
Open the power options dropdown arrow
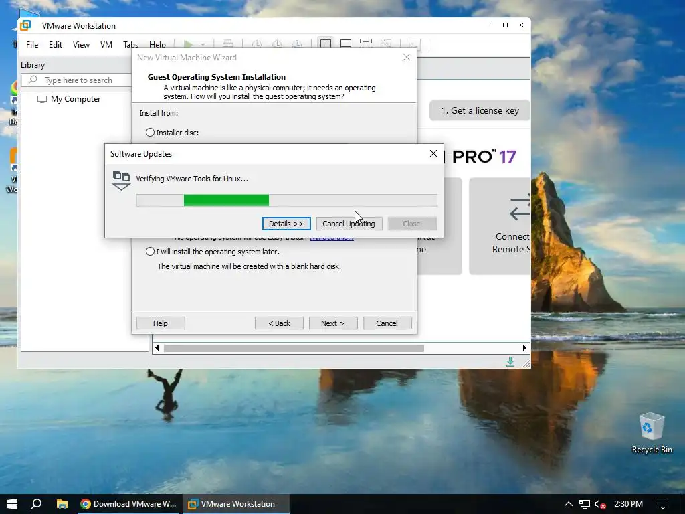click(203, 44)
